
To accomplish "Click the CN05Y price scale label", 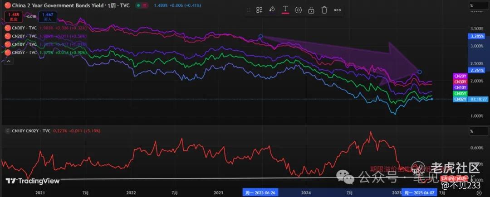I will (460, 93).
